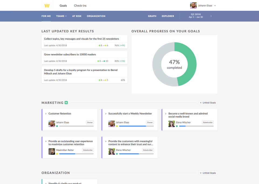Open Johann Elsas's avatar in the top bar
The width and height of the screenshot is (259, 184).
(x=193, y=5)
